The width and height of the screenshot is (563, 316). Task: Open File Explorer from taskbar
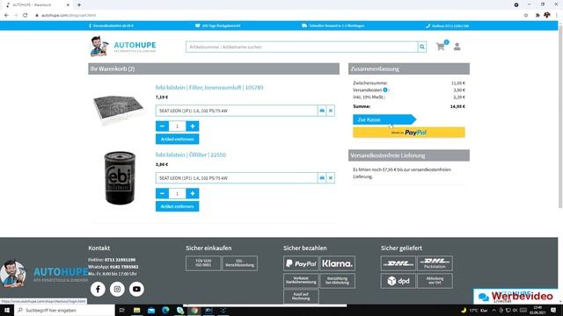click(137, 310)
